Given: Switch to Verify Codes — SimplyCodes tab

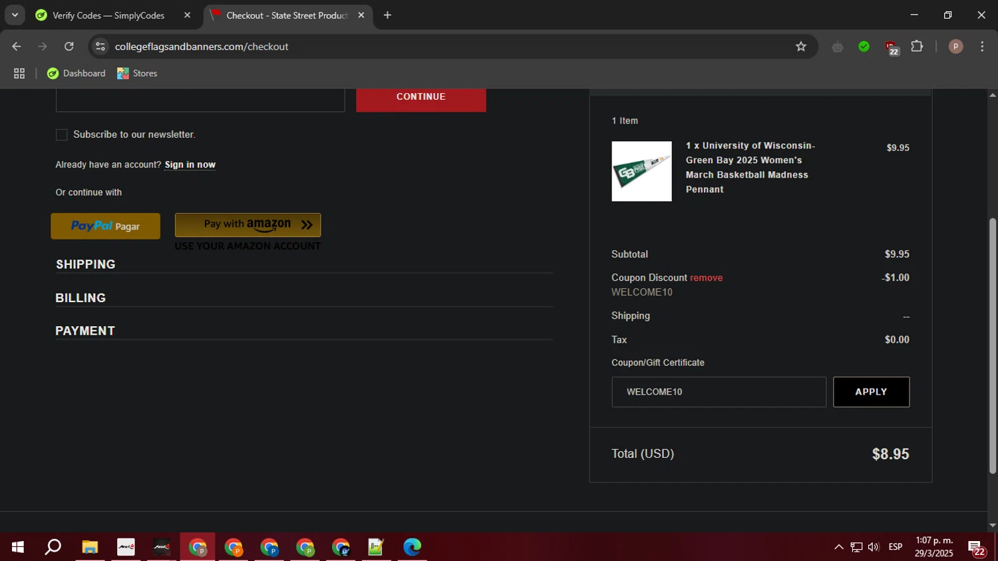Looking at the screenshot, I should [x=108, y=15].
